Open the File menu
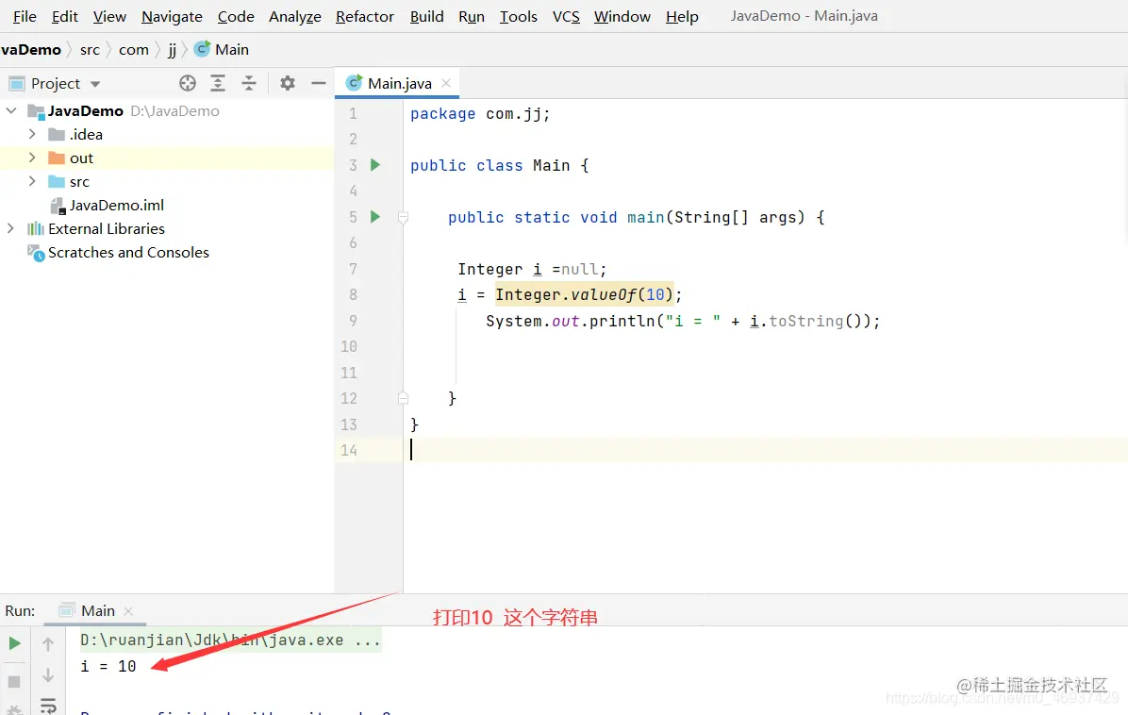 [x=25, y=17]
